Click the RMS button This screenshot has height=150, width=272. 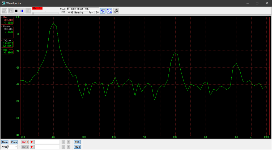[x=77, y=147]
